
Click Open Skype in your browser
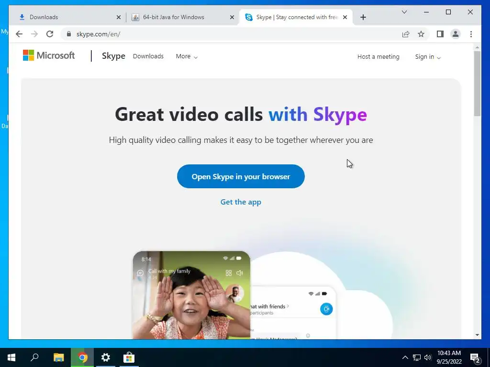tap(241, 176)
